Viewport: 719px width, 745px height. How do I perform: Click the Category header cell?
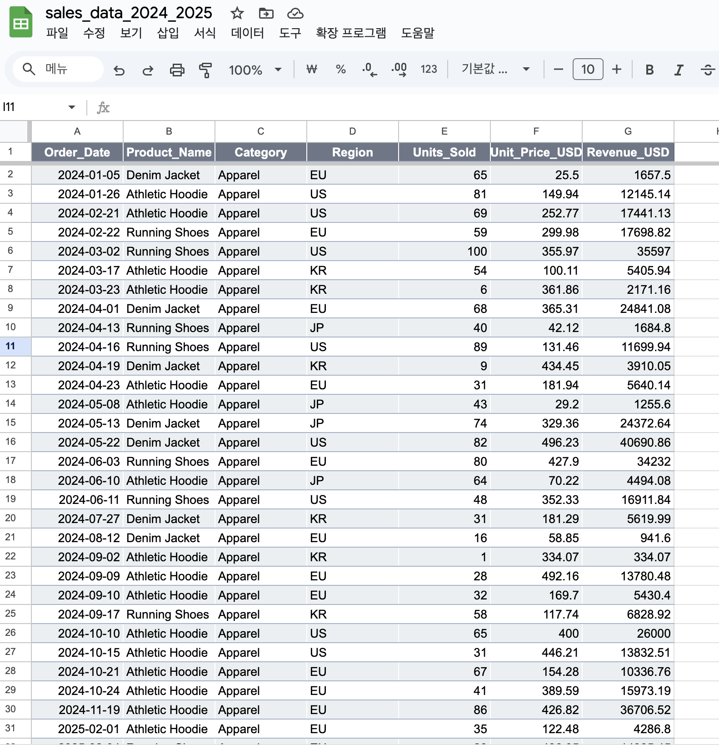click(x=261, y=152)
